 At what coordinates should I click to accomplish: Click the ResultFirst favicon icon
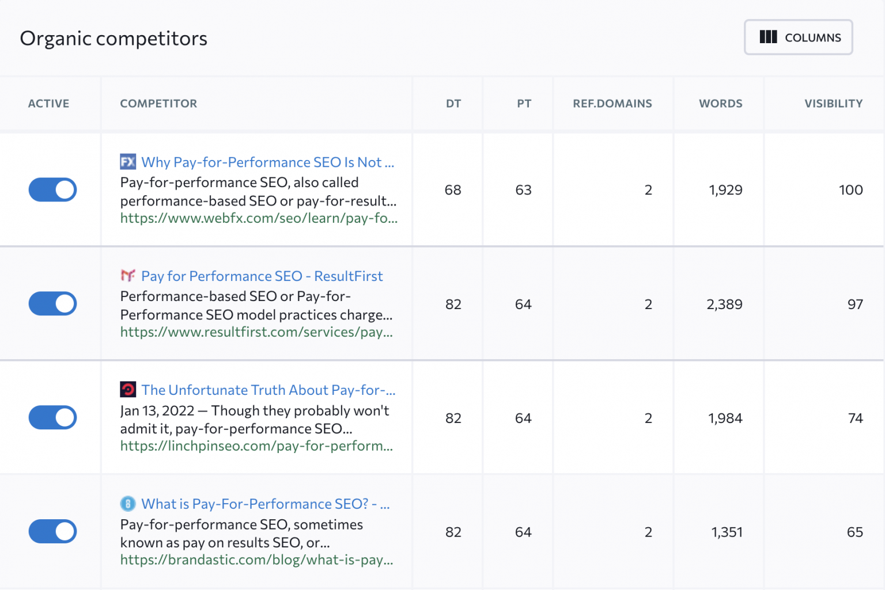coord(128,275)
